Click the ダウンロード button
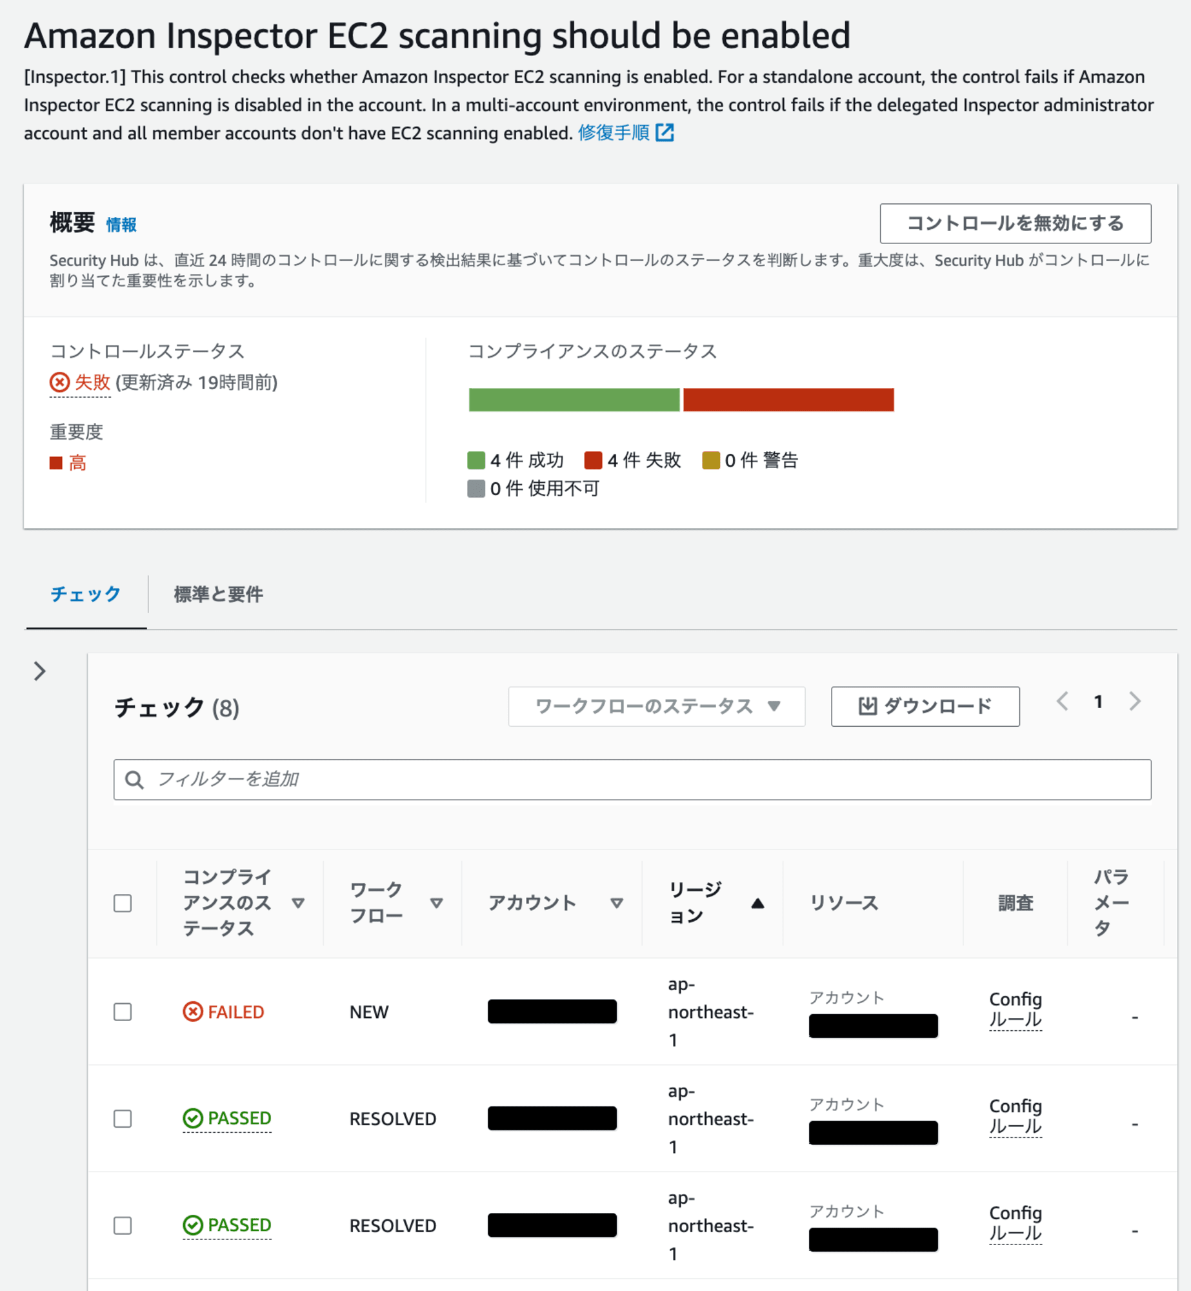Viewport: 1191px width, 1291px height. [x=925, y=706]
